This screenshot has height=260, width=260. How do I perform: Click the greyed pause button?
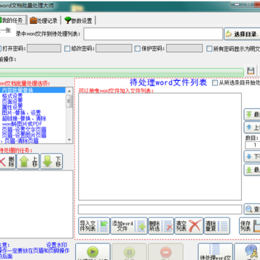(129, 252)
